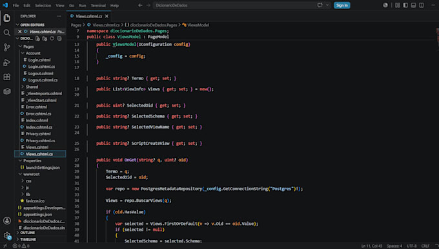Open the File menu
Viewport: 439px width, 249px height.
[x=15, y=5]
